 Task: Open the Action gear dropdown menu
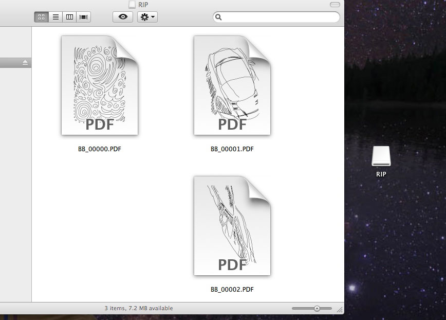tap(147, 17)
